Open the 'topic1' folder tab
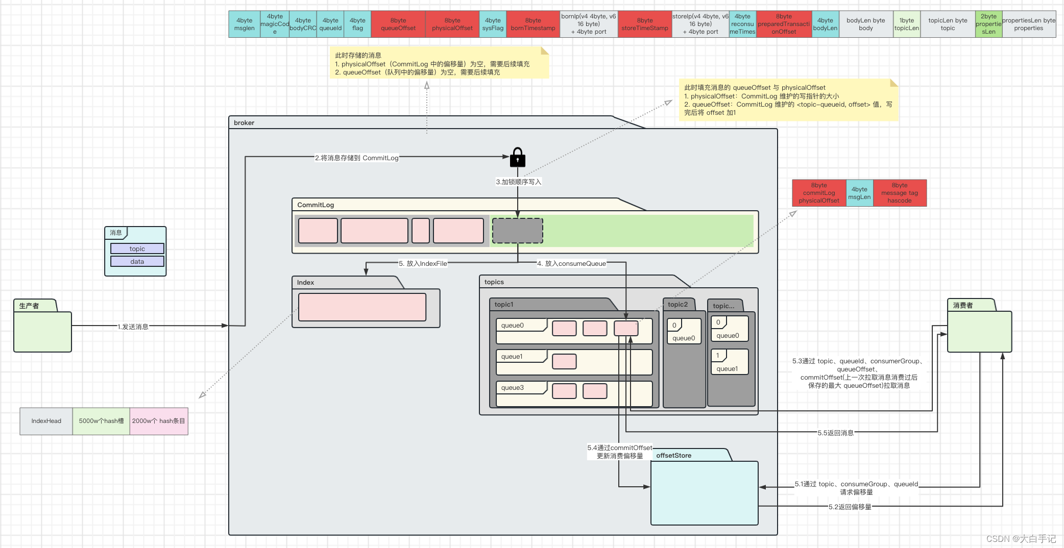Screen dimensions: 1064x548 503,304
